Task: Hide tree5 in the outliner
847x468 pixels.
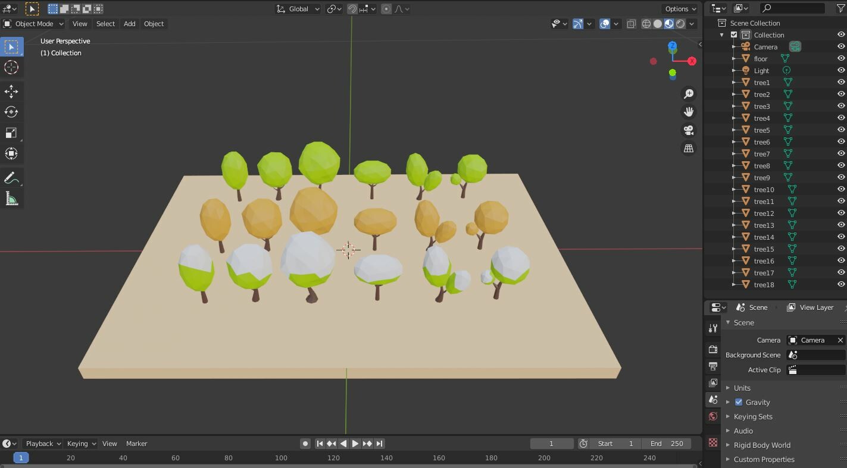Action: tap(841, 130)
